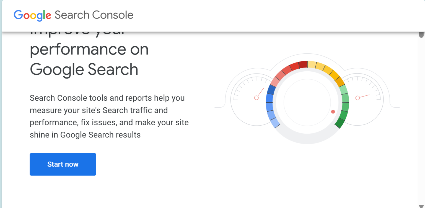Click the Search Console wordmark

94,15
